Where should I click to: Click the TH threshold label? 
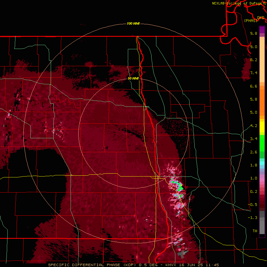pyautogui.click(x=255, y=231)
